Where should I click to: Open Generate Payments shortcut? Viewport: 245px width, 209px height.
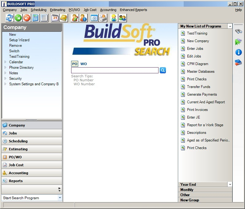[202, 94]
